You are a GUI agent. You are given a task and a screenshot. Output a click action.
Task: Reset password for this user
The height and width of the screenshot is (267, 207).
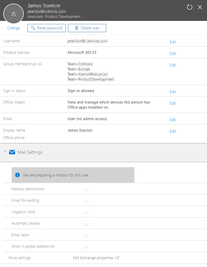[47, 28]
